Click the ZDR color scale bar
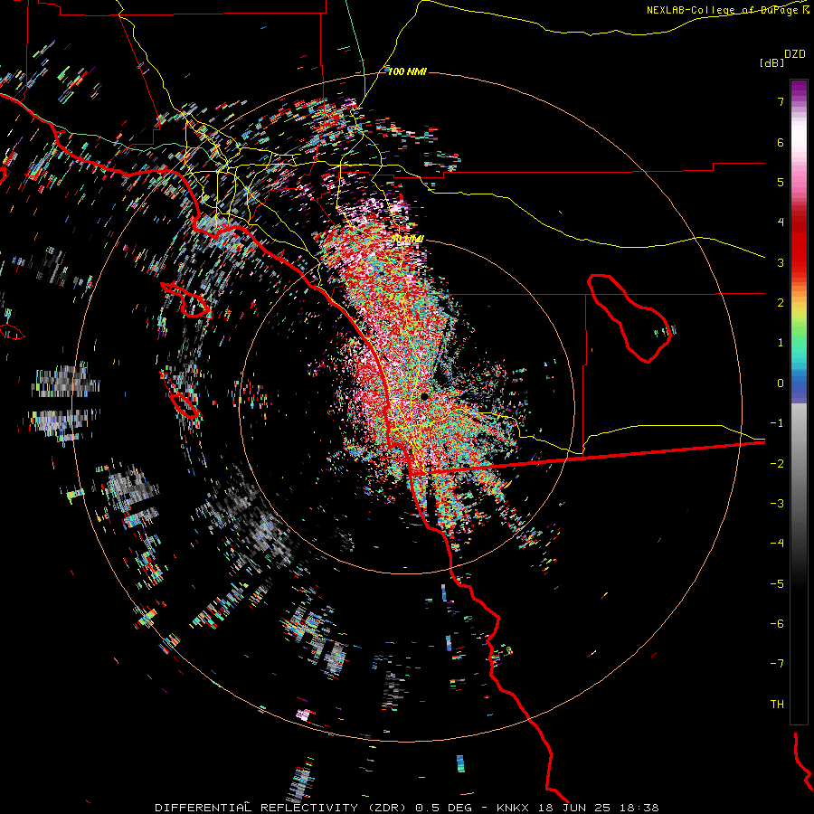814x814 pixels. pyautogui.click(x=799, y=402)
